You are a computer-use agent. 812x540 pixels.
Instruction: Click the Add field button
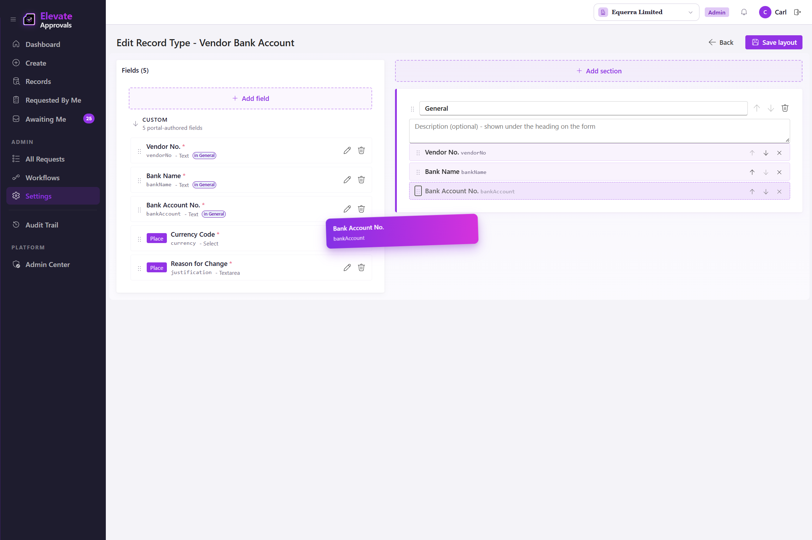(x=250, y=98)
